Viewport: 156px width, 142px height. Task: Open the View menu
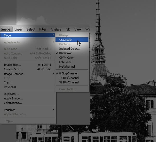[78, 29]
